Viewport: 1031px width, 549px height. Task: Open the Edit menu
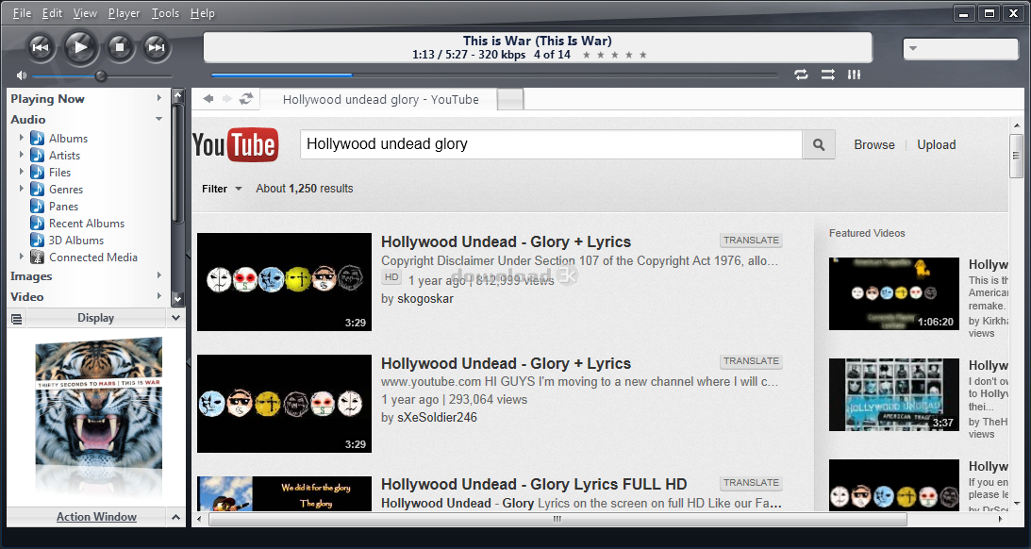coord(52,13)
